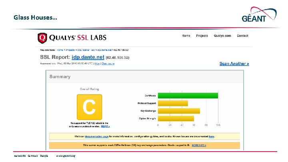This screenshot has width=288, height=162.
Task: Click the green Certificate score bar
Action: coord(188,96)
